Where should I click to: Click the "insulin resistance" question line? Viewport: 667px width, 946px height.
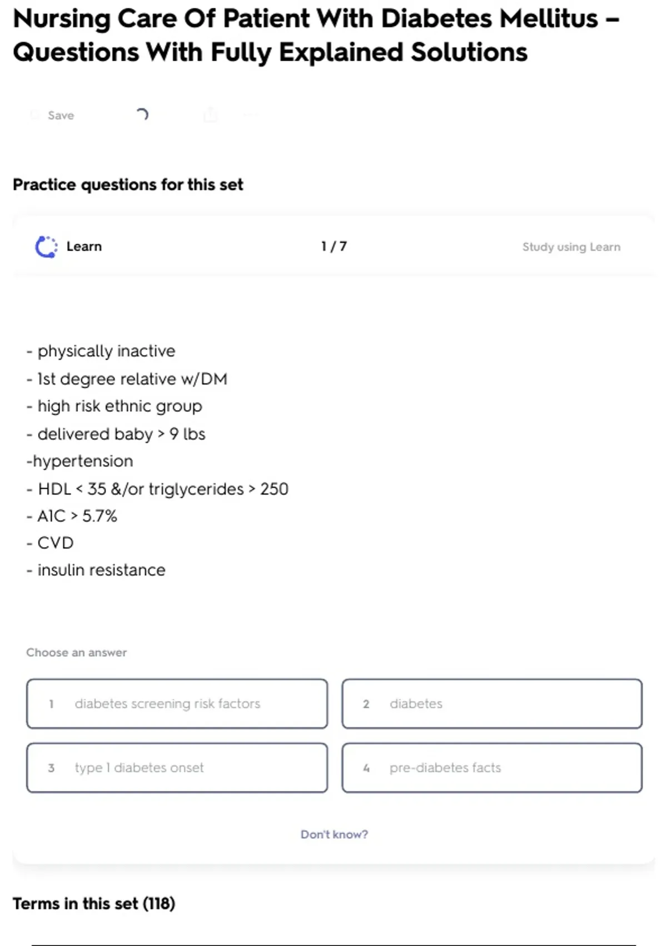[x=101, y=570]
